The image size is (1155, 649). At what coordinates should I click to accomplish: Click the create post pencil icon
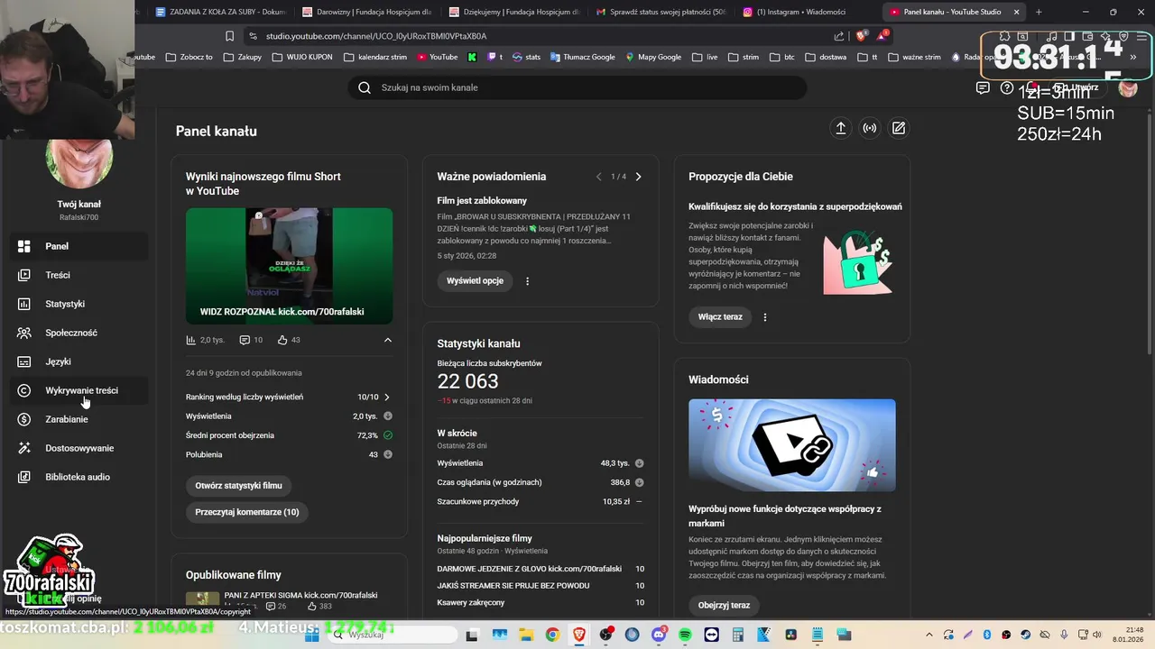pyautogui.click(x=899, y=128)
